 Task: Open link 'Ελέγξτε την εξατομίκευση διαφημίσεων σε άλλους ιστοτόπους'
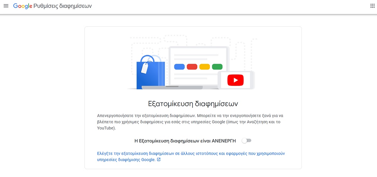click(x=191, y=157)
